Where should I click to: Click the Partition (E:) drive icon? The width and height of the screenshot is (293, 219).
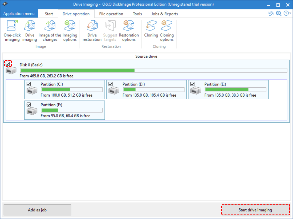196,91
